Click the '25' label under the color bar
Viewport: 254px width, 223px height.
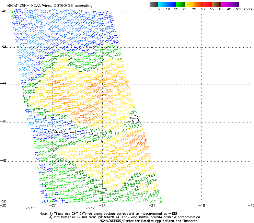click(x=194, y=9)
